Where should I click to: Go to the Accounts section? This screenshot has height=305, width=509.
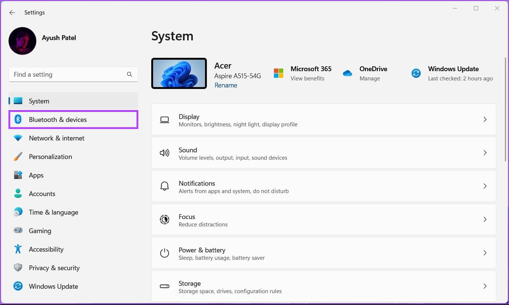[x=42, y=194]
